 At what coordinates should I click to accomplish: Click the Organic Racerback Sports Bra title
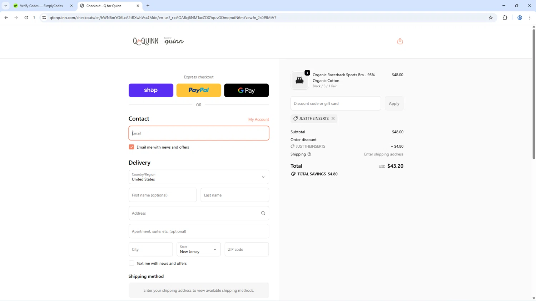344,78
